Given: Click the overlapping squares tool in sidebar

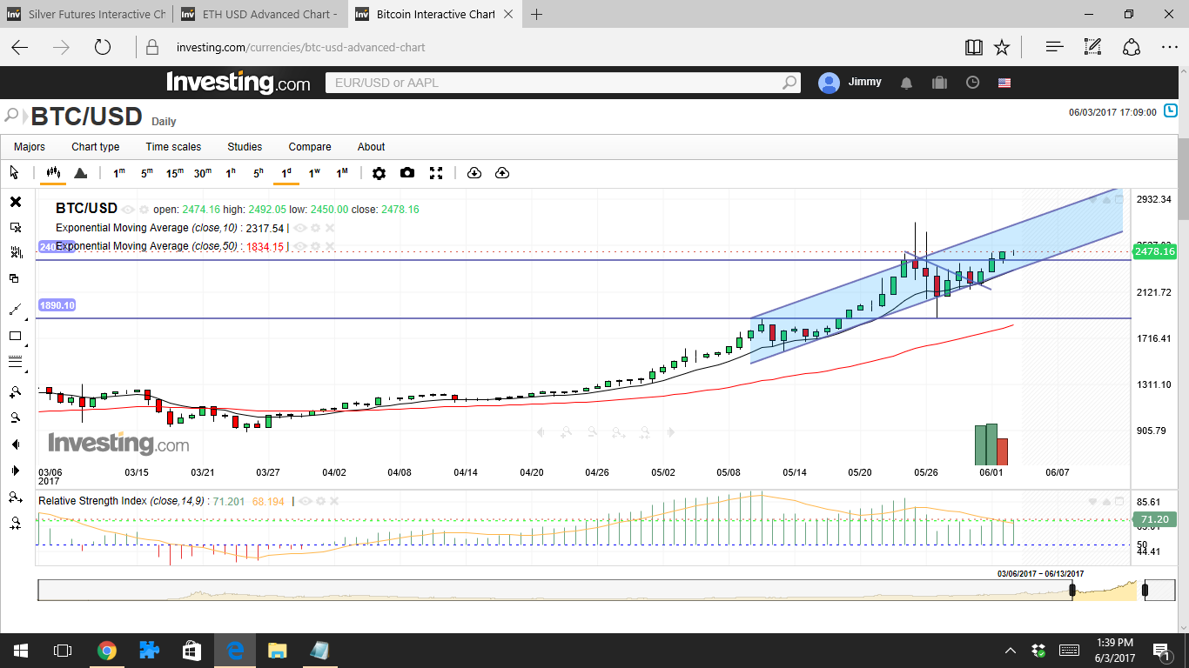Looking at the screenshot, I should pos(15,278).
